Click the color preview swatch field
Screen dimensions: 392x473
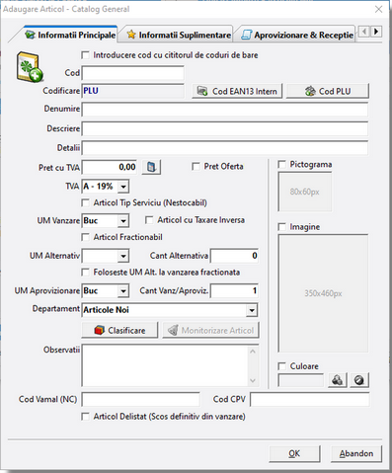pyautogui.click(x=301, y=380)
